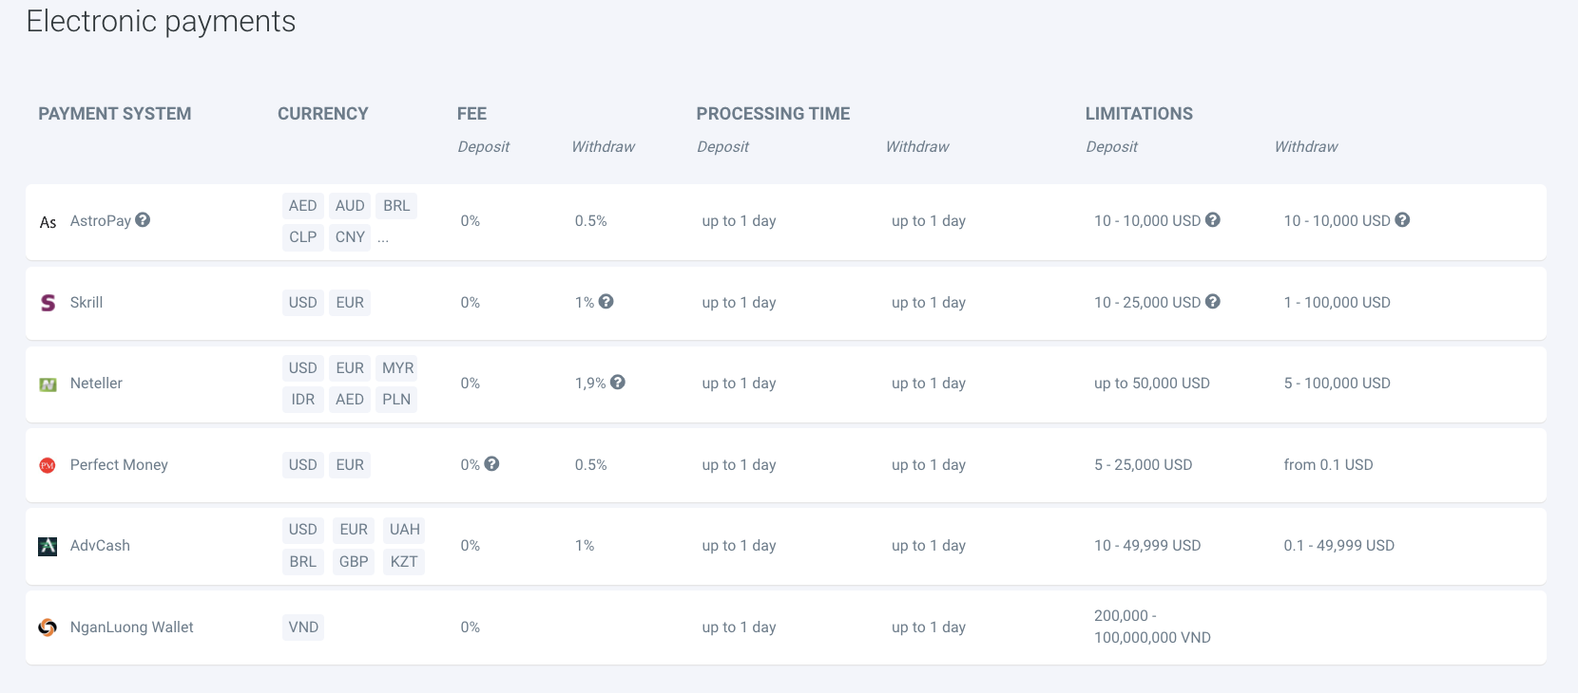Screen dimensions: 1578x693
Task: Click the 10 - 49,999 USD limit
Action: click(1147, 546)
